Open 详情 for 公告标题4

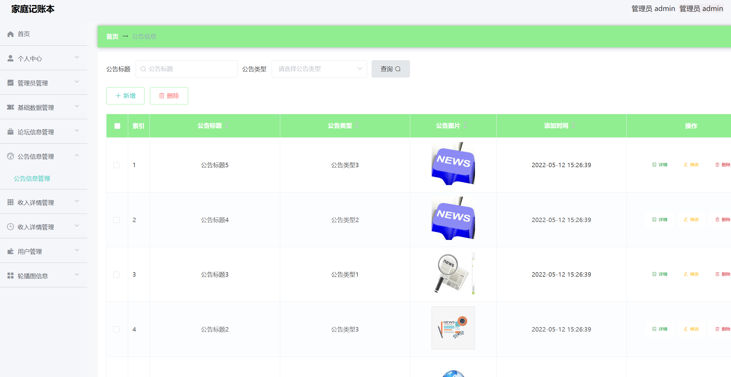point(660,220)
